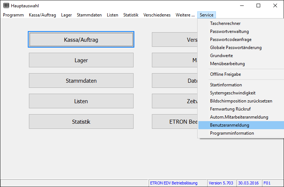This screenshot has height=187, width=284.
Task: Open the Verschiedenes menu in menu bar
Action: pyautogui.click(x=157, y=15)
